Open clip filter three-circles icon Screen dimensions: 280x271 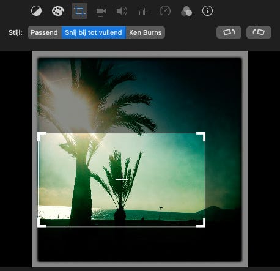click(186, 11)
